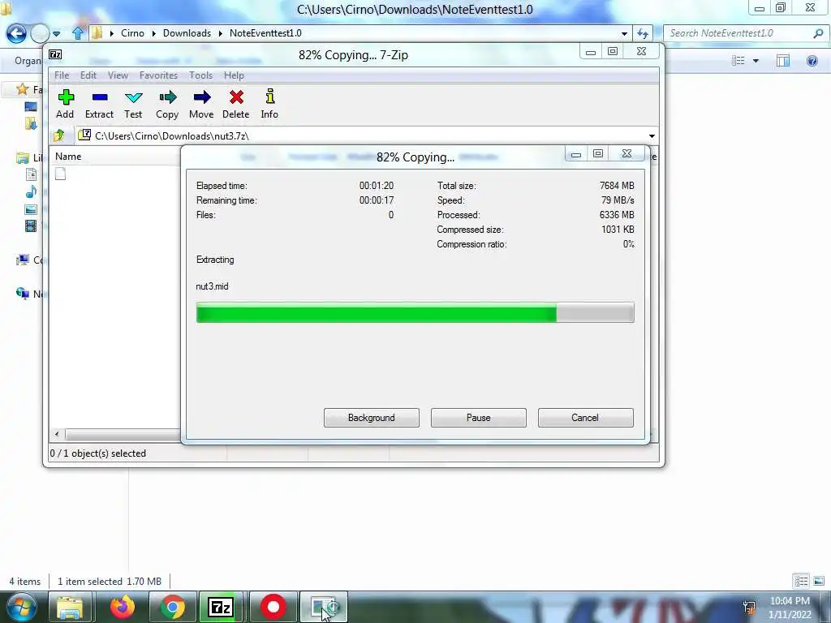Viewport: 831px width, 623px height.
Task: Click the Extract toolbar icon
Action: click(100, 97)
